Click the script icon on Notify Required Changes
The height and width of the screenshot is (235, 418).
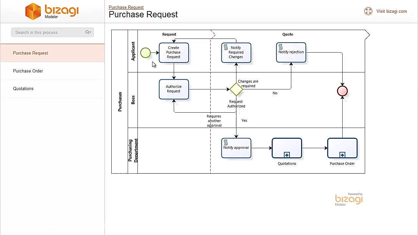point(225,47)
